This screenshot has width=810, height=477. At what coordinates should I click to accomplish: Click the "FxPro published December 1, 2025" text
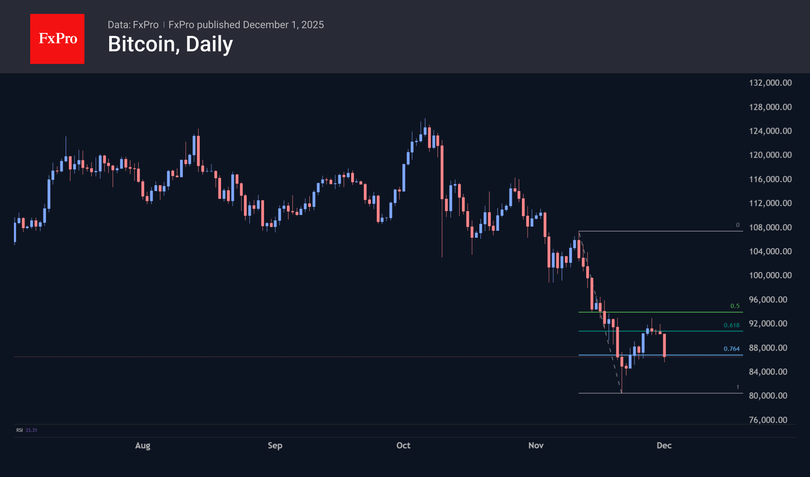246,25
